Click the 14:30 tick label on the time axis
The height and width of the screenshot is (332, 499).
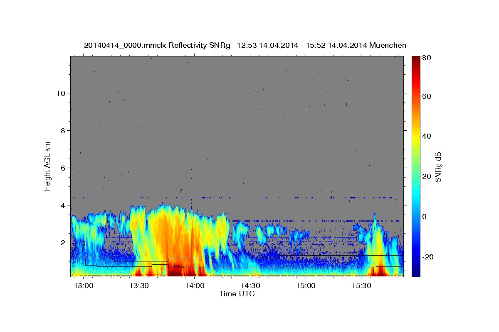[x=250, y=286]
